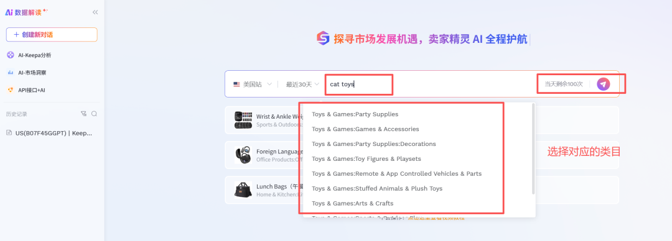The height and width of the screenshot is (241, 672).
Task: Select Toys & Games:Games & Accessories
Action: click(x=366, y=129)
